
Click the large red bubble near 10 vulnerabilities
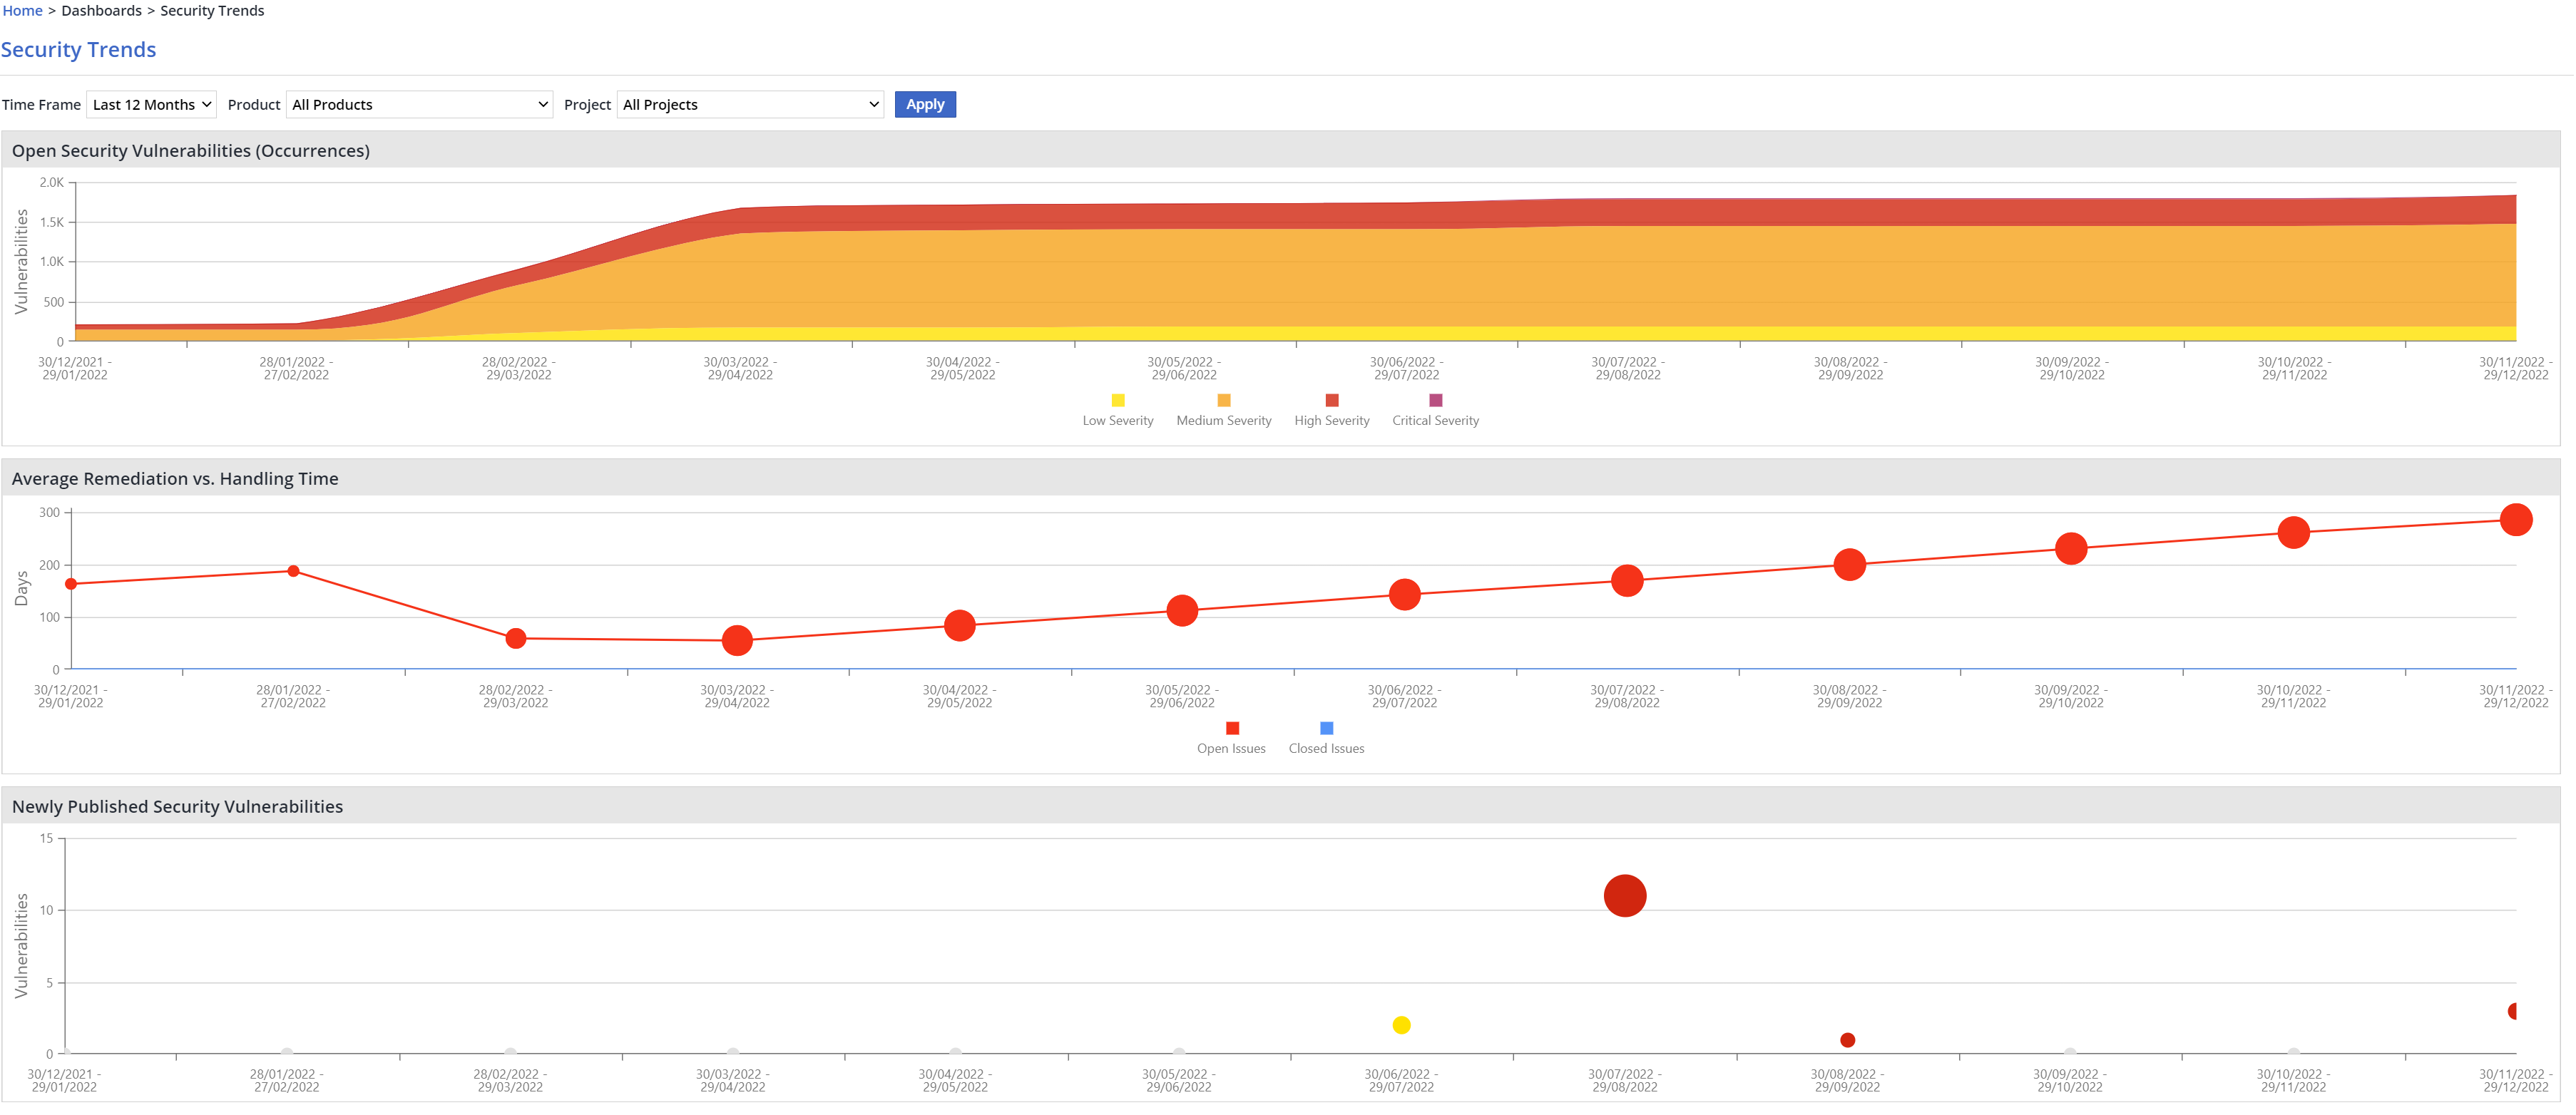[1624, 896]
